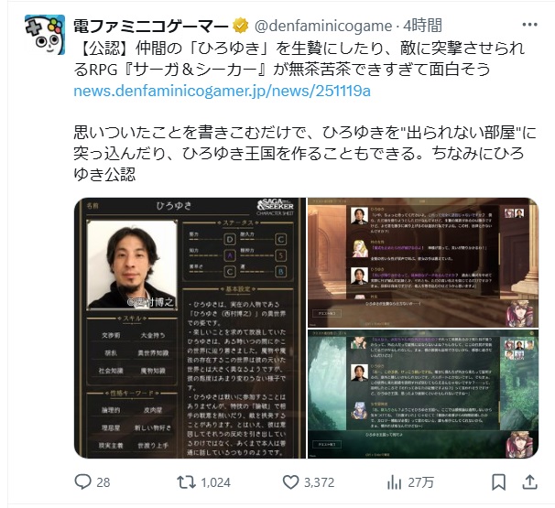Open the 4時間 timestamp link
Viewport: 555px width, 508px height.
pyautogui.click(x=422, y=26)
